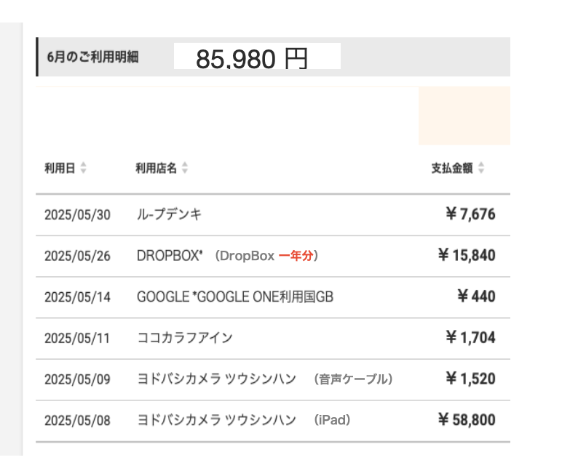Open the ル-プデンキ transaction
Image resolution: width=562 pixels, height=468 pixels.
click(x=170, y=214)
